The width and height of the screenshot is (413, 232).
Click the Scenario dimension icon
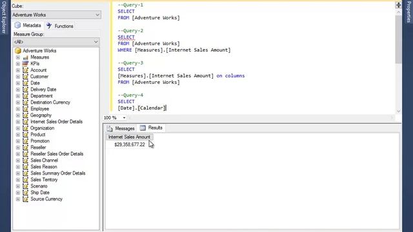tap(25, 186)
